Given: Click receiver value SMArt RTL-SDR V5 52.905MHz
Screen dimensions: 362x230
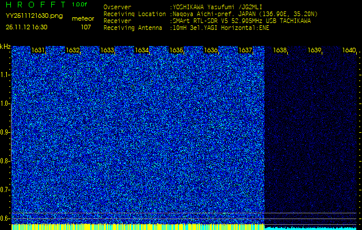Looking at the screenshot, I should [x=218, y=21].
